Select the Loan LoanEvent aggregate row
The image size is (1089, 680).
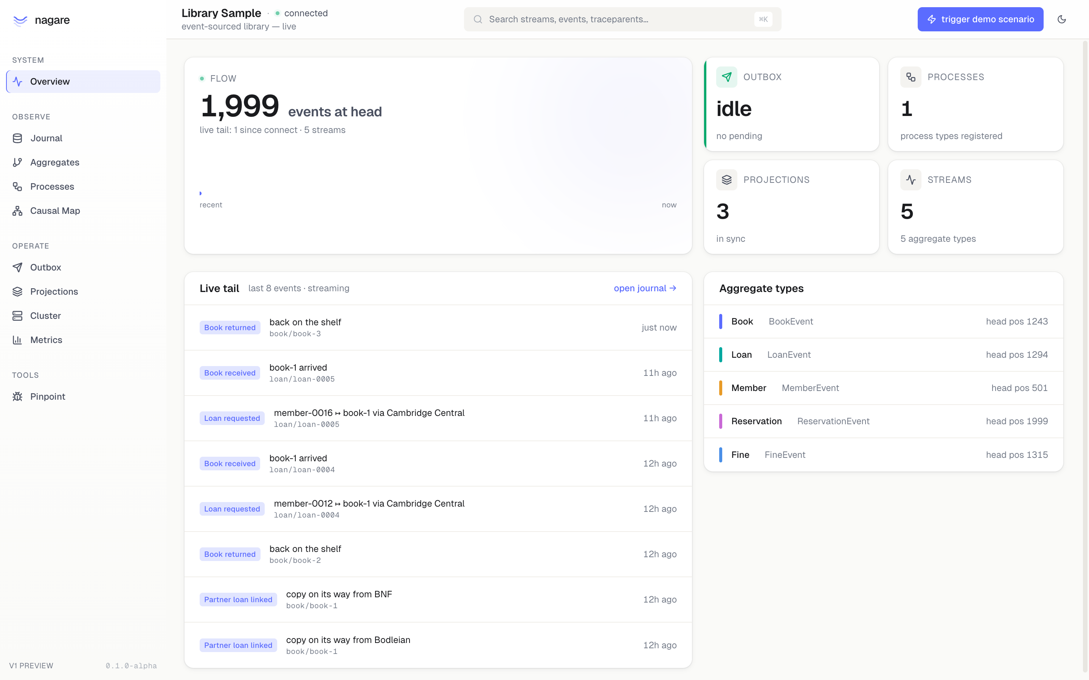click(x=883, y=355)
